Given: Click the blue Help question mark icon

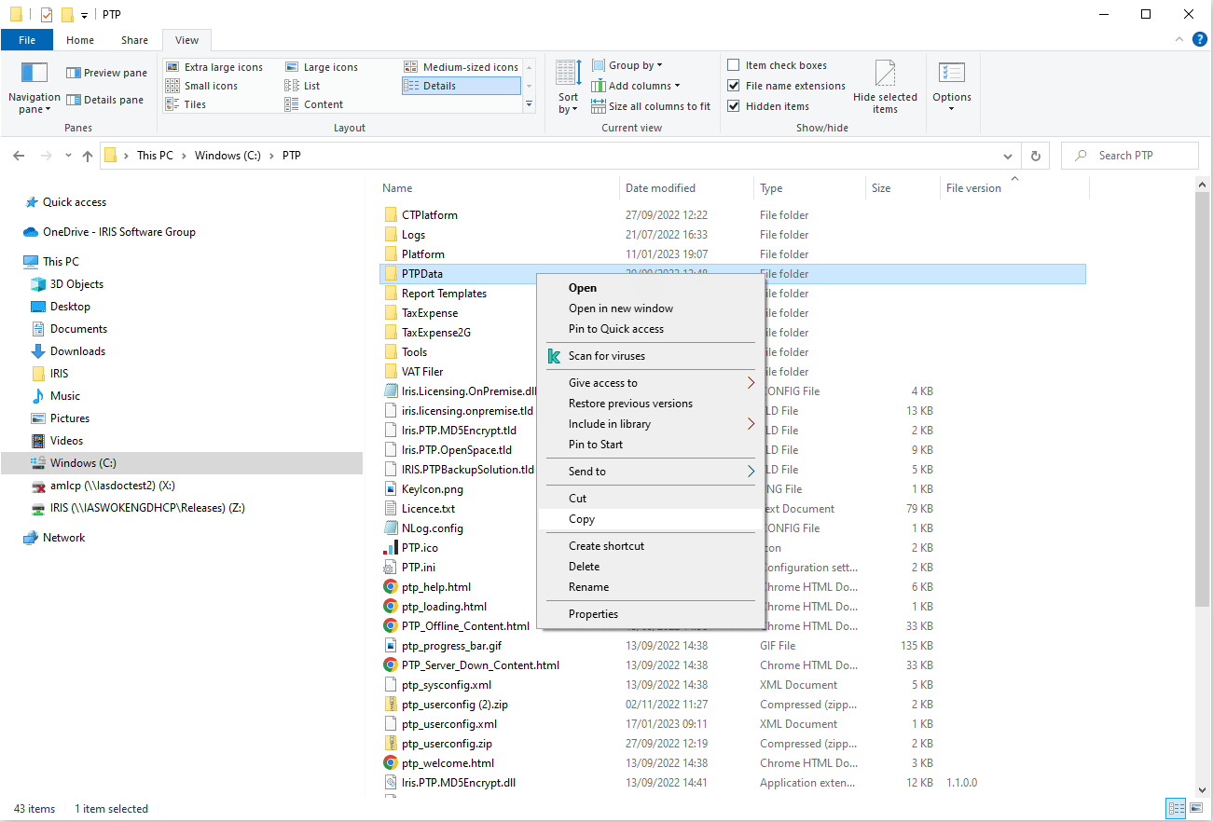Looking at the screenshot, I should (1199, 40).
